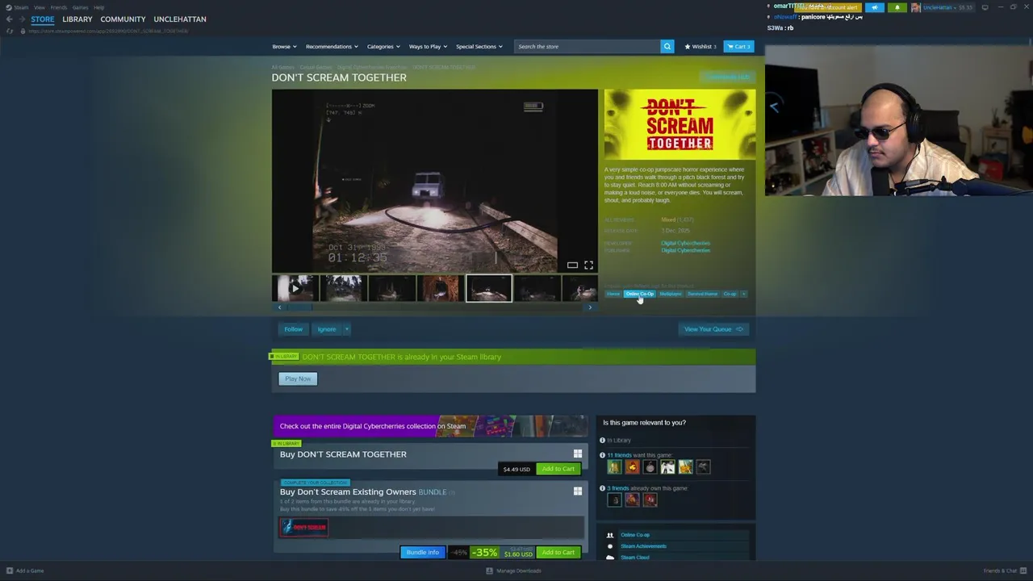Image resolution: width=1033 pixels, height=581 pixels.
Task: Open Digital Cybercherries publisher link
Action: [x=685, y=250]
